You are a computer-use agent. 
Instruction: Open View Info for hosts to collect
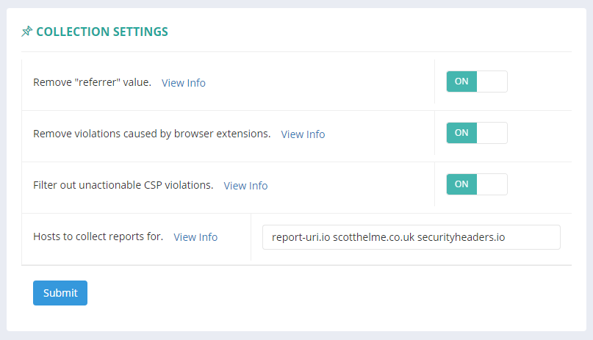point(195,237)
